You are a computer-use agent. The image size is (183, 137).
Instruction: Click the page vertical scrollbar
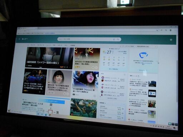[177, 81]
